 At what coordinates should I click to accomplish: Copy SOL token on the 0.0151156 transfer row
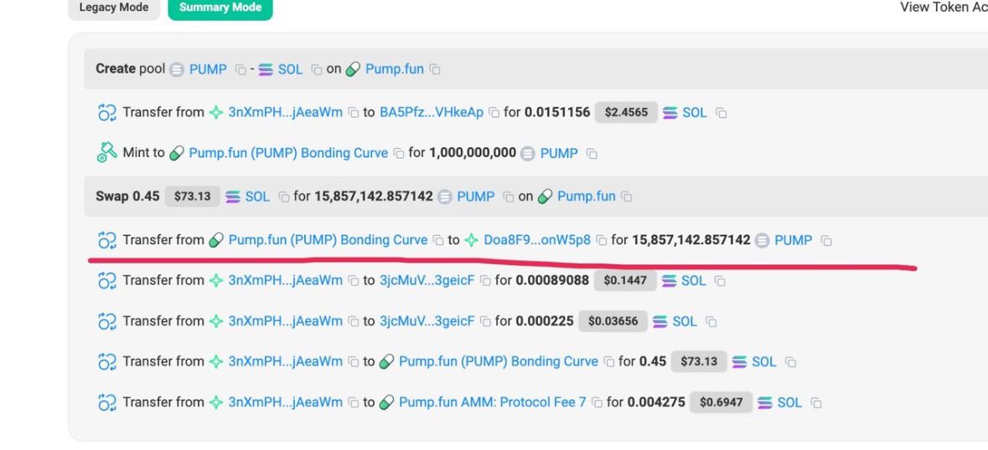[722, 113]
